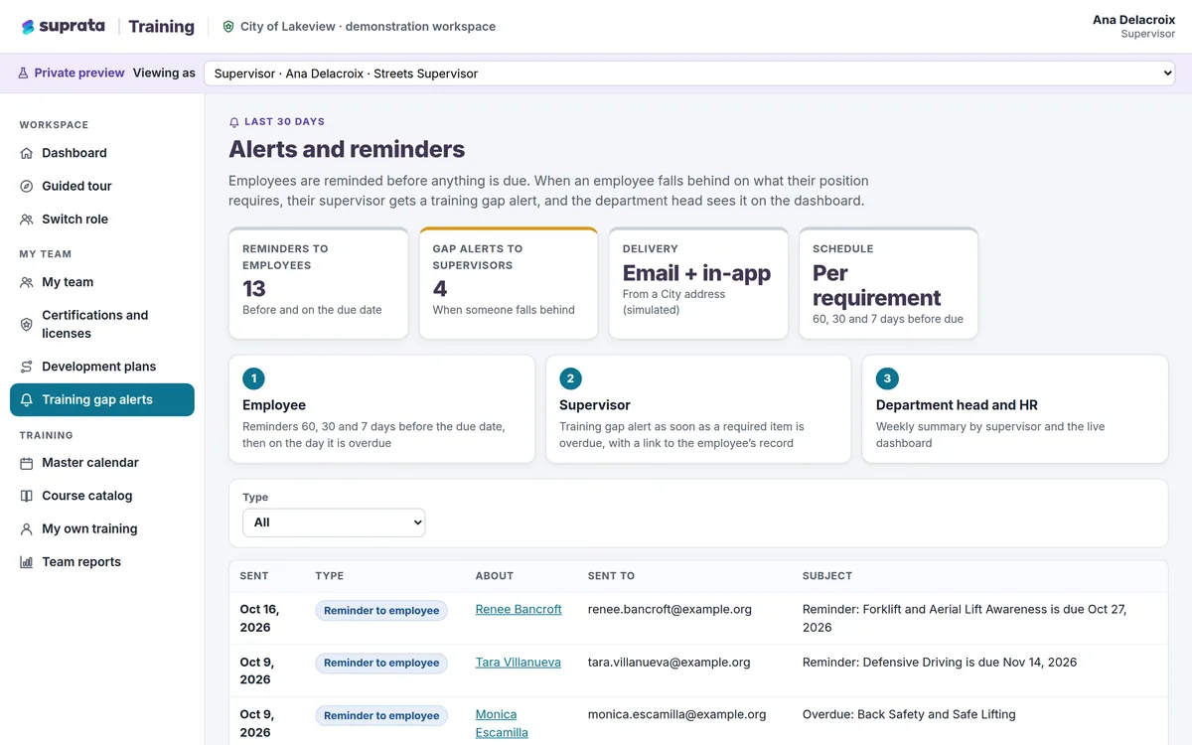Click the Guided tour compass icon
Screen dimensions: 1192x745
[x=27, y=186]
